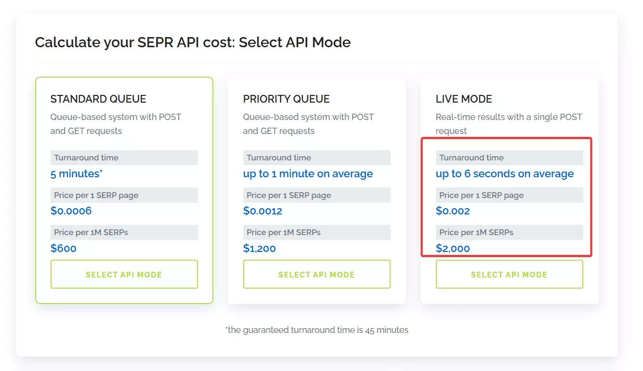The height and width of the screenshot is (371, 643).
Task: Click the $0.0012 price value
Action: 262,211
